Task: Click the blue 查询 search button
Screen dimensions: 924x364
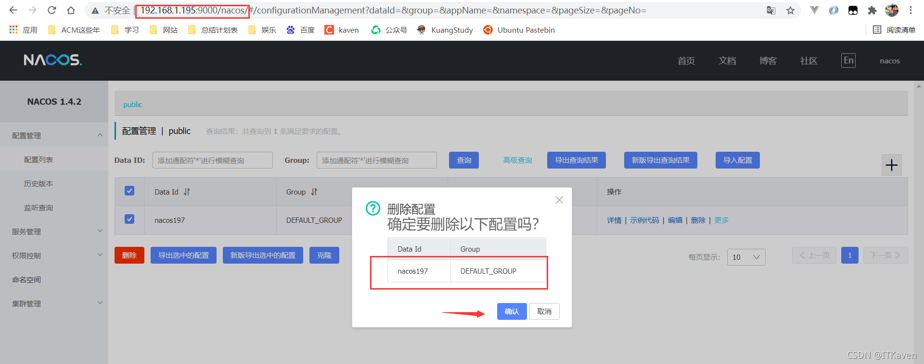Action: tap(464, 160)
